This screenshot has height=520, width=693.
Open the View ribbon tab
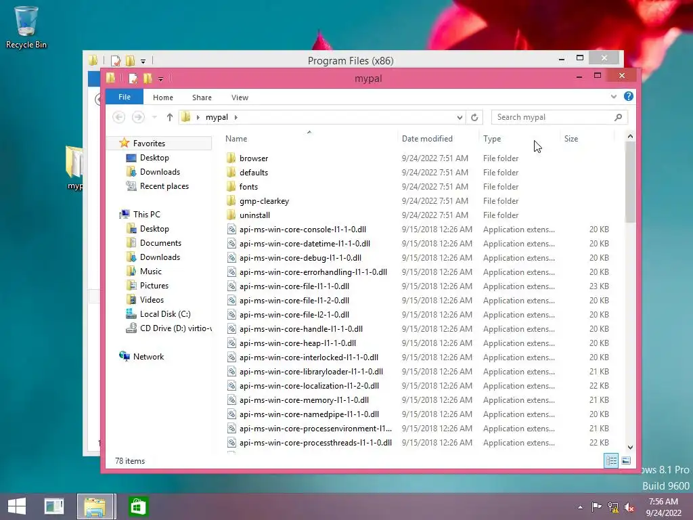(240, 97)
